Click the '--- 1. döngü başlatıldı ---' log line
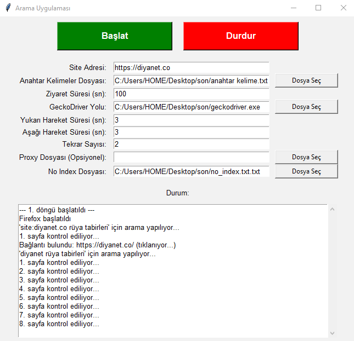This screenshot has width=354, height=341. click(x=57, y=210)
